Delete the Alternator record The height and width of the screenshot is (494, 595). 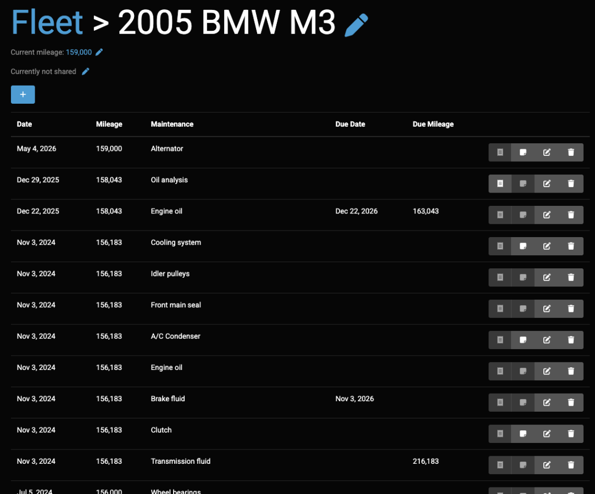tap(571, 153)
